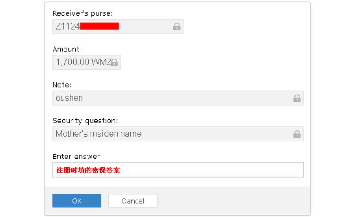This screenshot has height=217, width=337.
Task: Focus the Enter answer text box
Action: coord(178,170)
